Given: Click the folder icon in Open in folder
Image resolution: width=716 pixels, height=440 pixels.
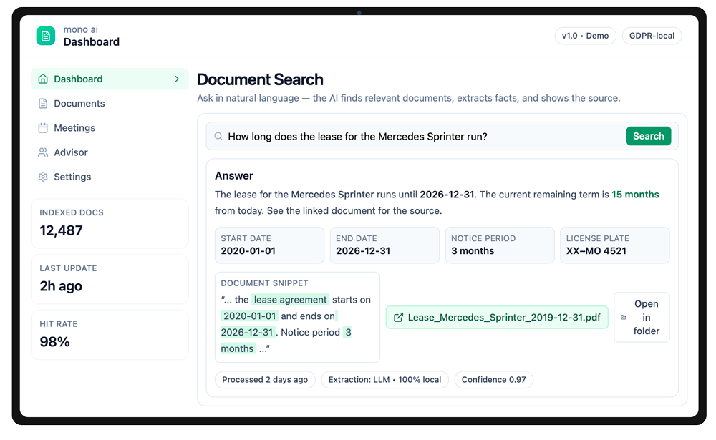Looking at the screenshot, I should (624, 318).
